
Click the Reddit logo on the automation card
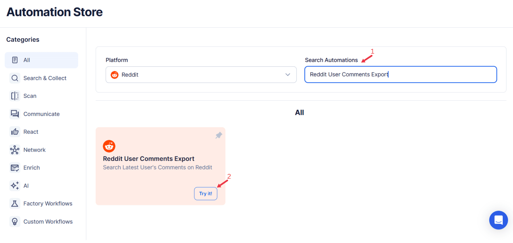click(109, 146)
